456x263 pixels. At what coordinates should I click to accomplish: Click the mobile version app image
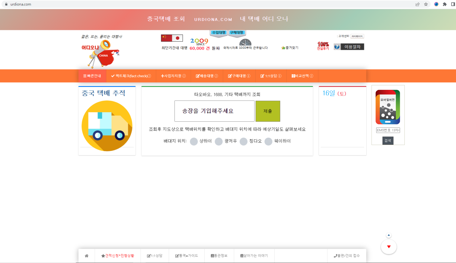point(388,107)
